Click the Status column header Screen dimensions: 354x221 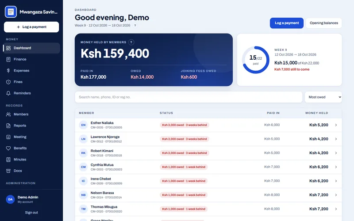166,113
